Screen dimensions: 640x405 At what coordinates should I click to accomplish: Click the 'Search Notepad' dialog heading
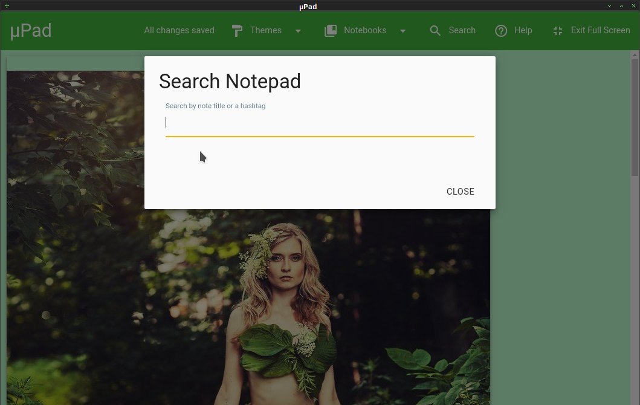tap(230, 81)
